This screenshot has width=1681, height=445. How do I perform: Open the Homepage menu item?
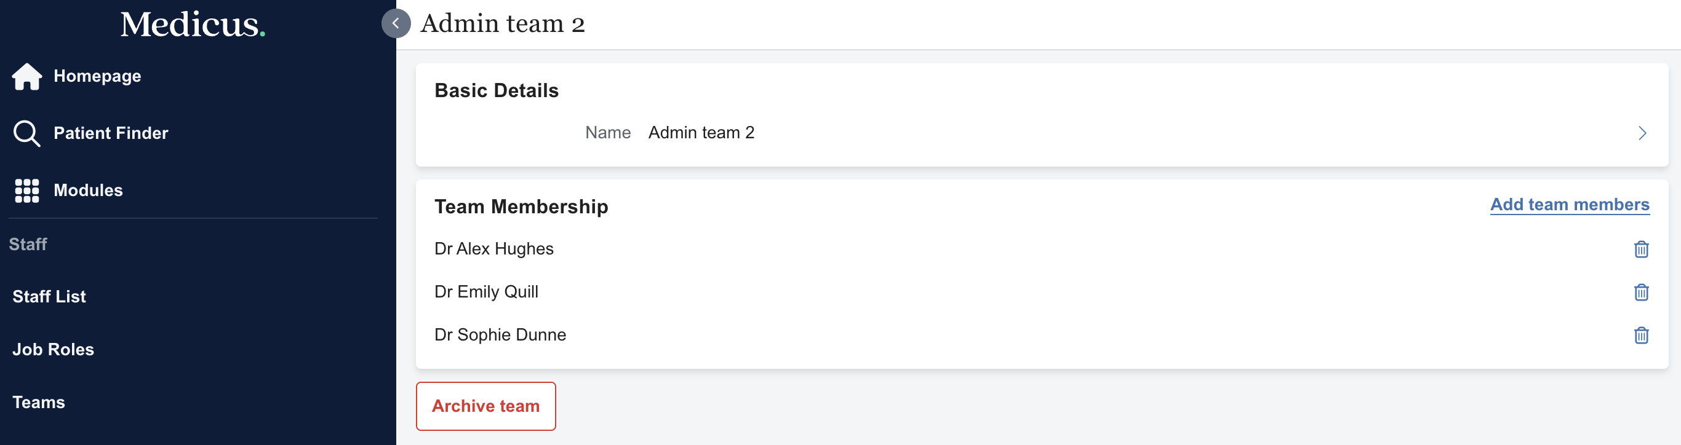point(97,76)
